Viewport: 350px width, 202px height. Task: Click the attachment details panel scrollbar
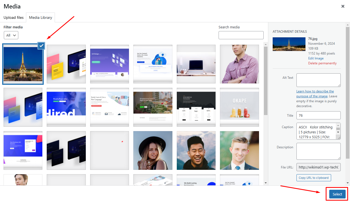(348, 93)
